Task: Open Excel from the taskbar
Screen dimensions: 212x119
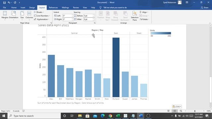Action: tap(118, 116)
